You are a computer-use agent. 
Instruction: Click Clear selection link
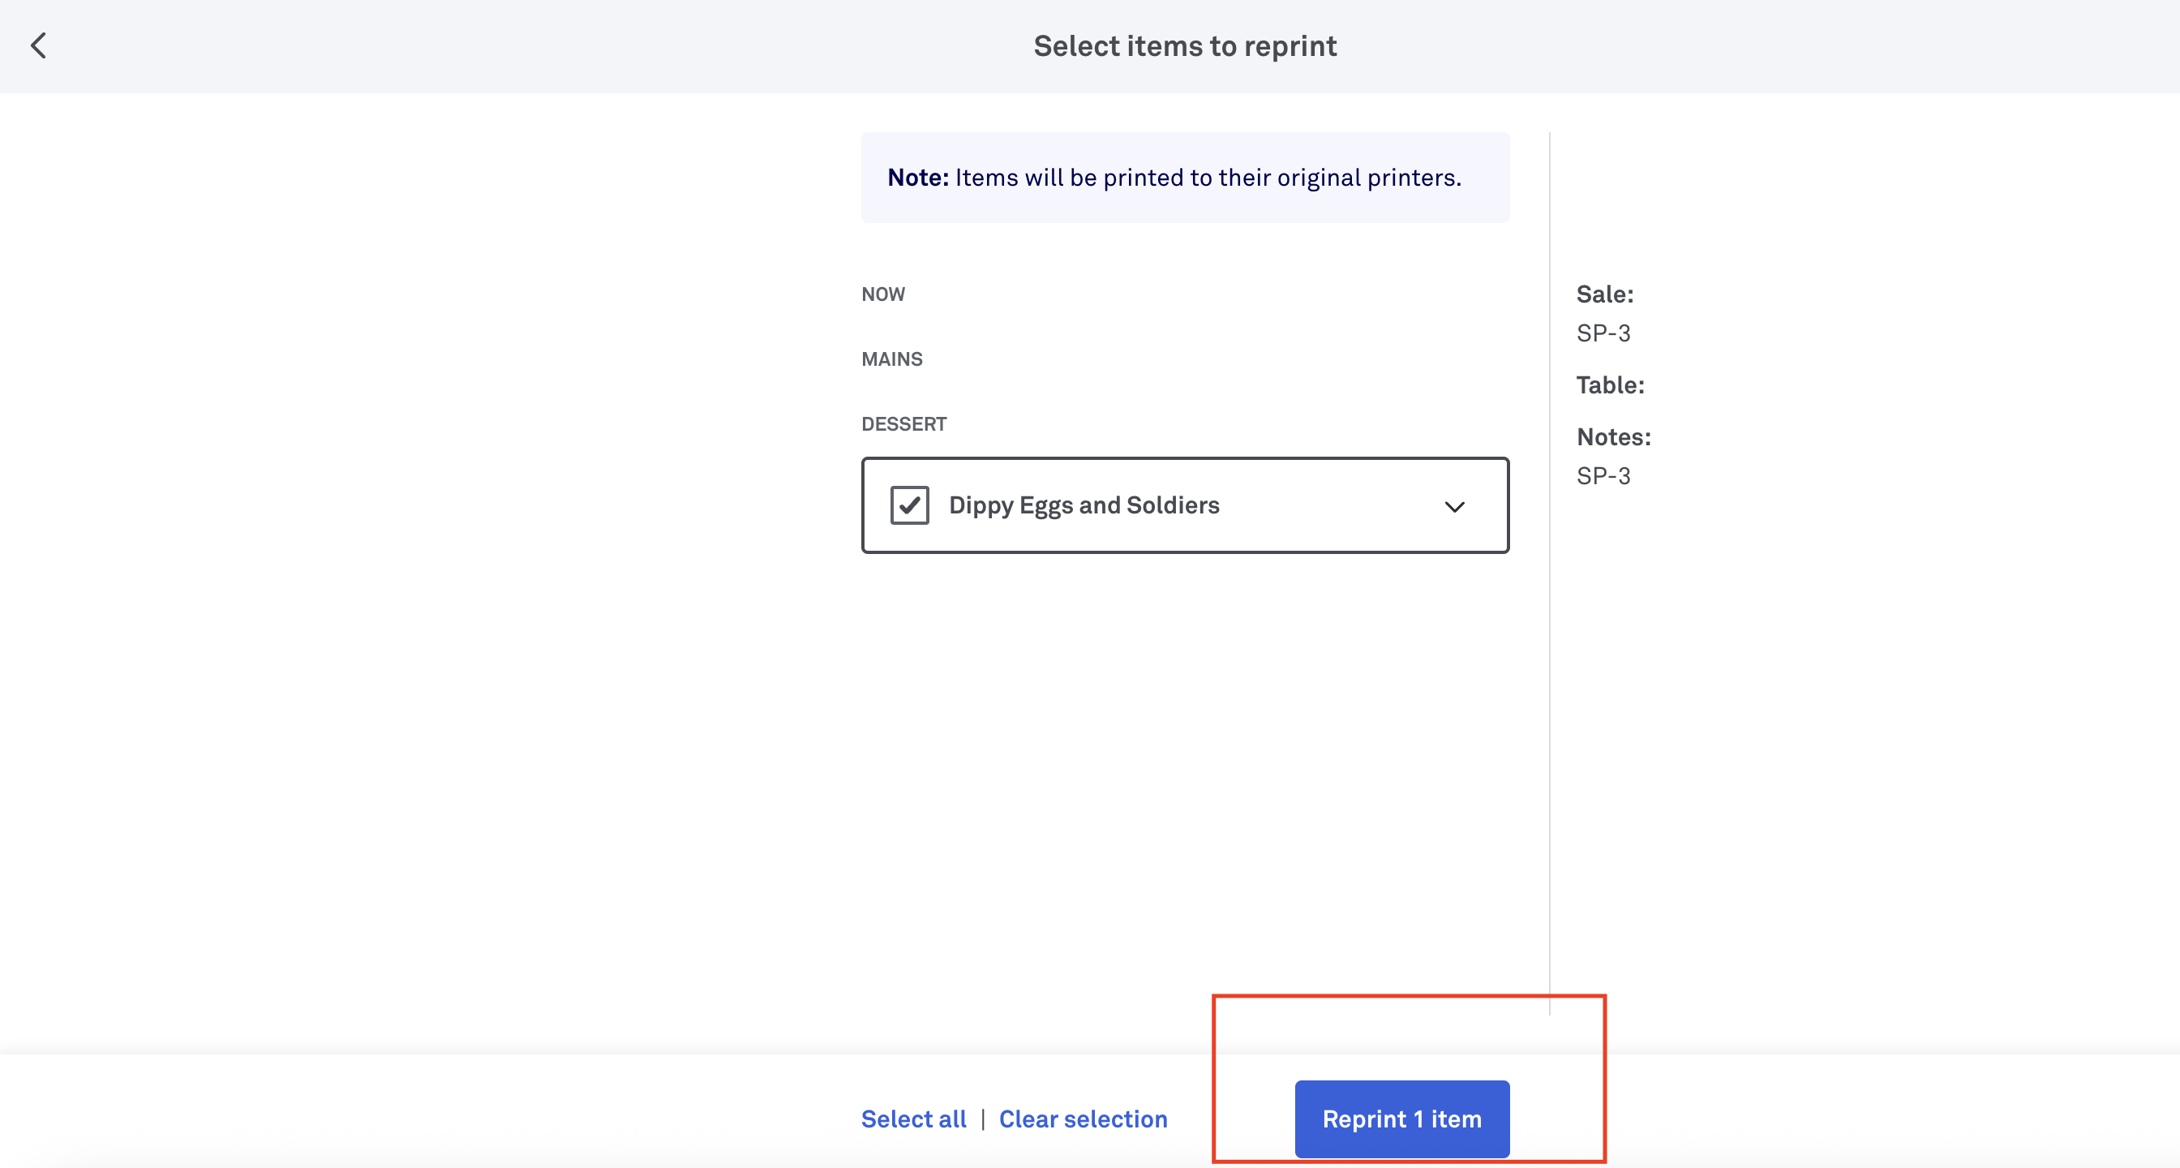coord(1083,1119)
